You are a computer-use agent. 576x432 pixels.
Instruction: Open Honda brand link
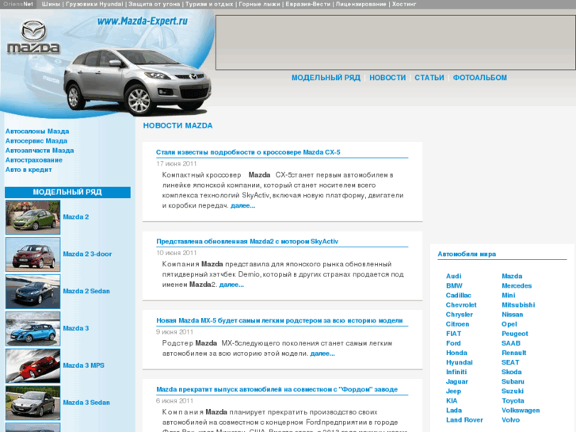[456, 353]
